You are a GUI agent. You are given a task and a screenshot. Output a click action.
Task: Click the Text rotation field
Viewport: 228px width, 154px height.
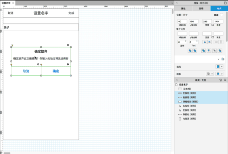click(x=194, y=42)
